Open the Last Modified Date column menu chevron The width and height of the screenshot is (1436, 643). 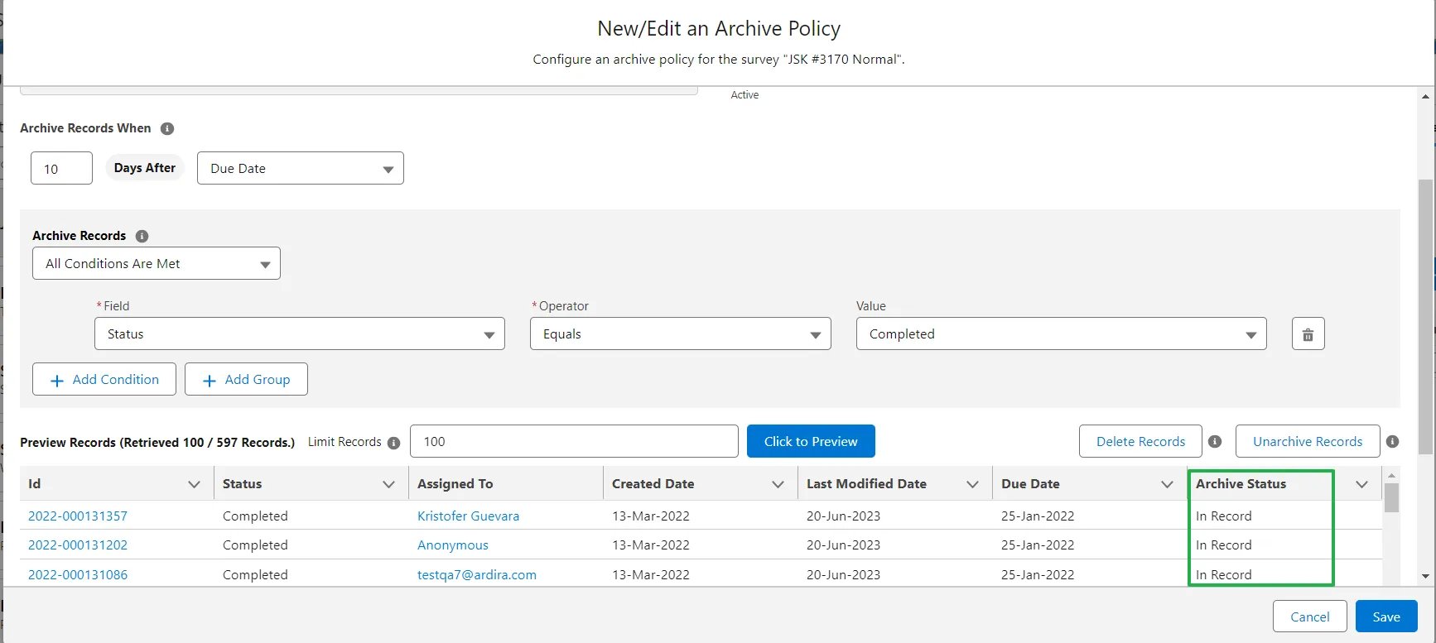[x=972, y=484]
